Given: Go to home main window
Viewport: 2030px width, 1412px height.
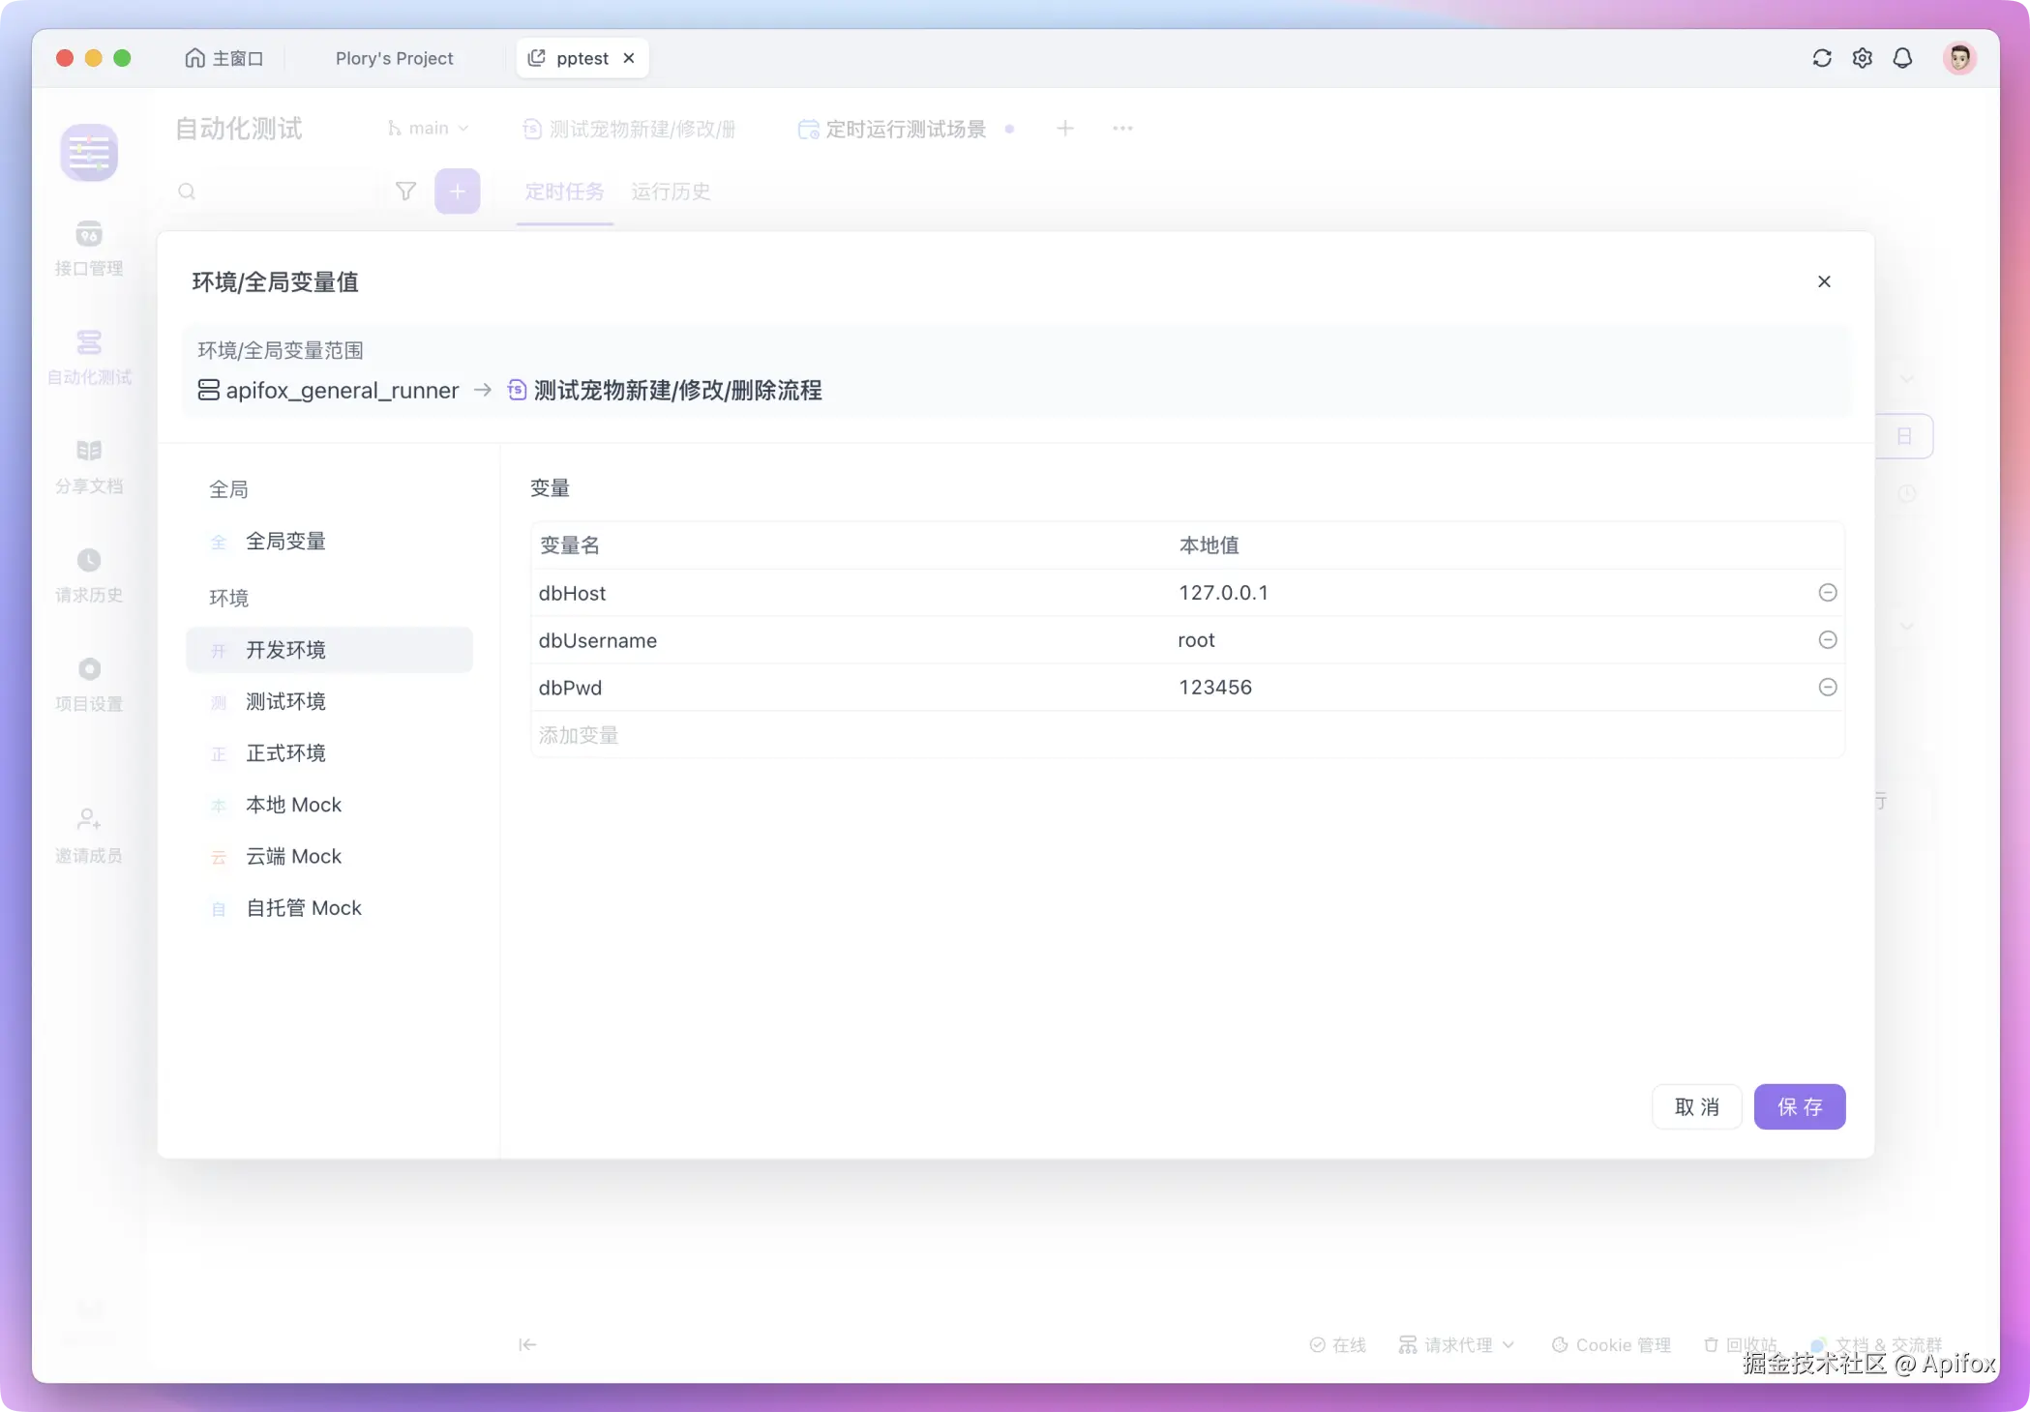Looking at the screenshot, I should click(224, 58).
